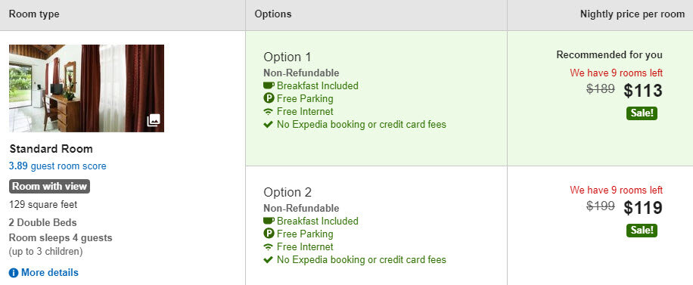Click Option 2 free parking P icon
This screenshot has width=693, height=285.
[269, 234]
